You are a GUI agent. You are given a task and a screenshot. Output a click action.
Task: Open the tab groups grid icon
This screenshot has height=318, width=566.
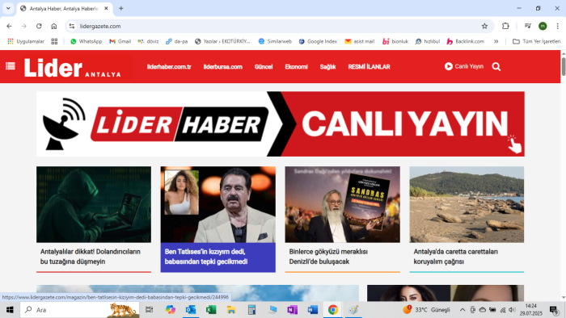point(54,41)
